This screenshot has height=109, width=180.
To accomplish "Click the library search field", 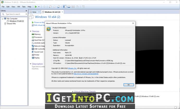I will [x=14, y=14].
